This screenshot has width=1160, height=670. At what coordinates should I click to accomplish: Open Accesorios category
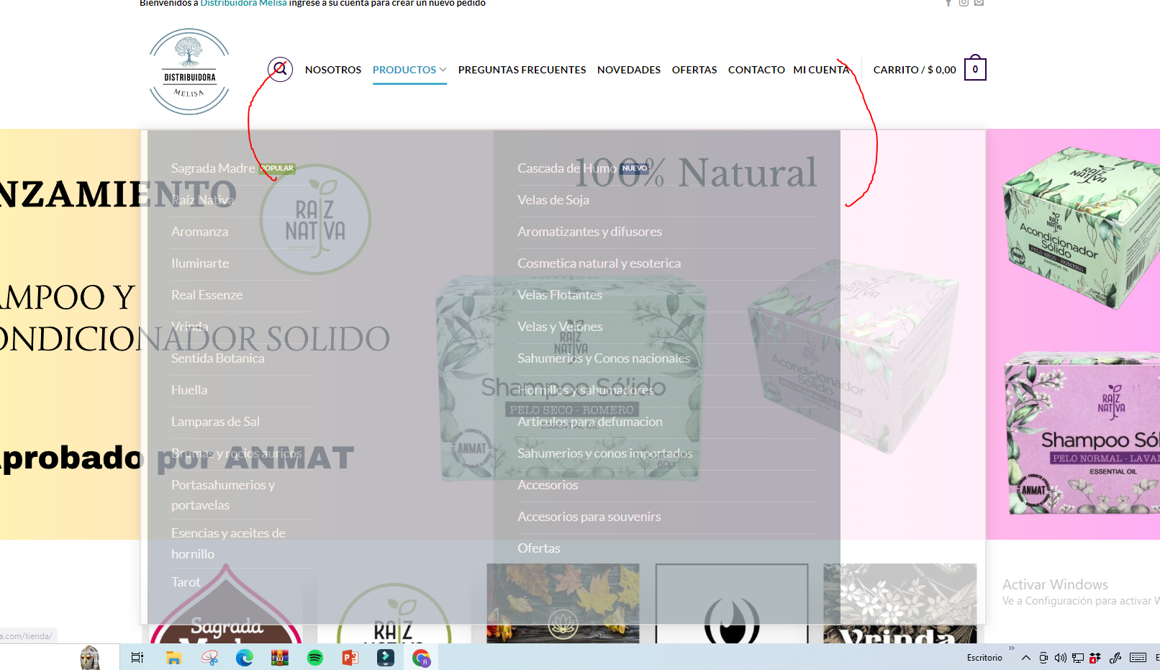click(x=548, y=485)
